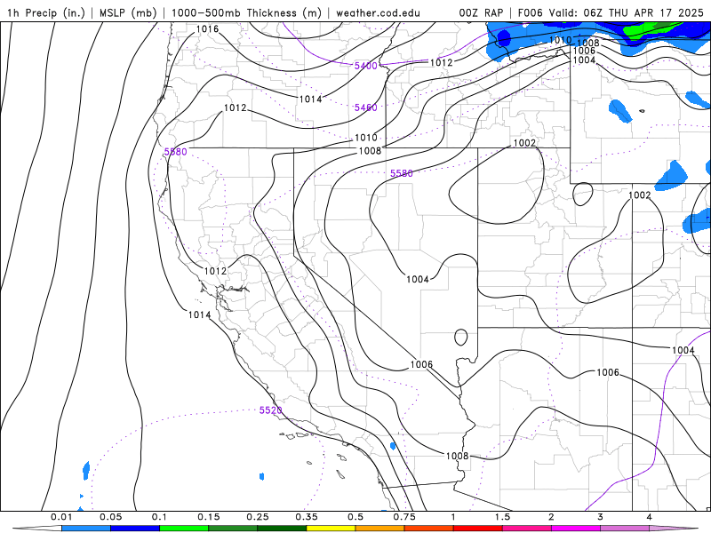Viewport: 711px width, 533px height.
Task: Select the purple 5460 thickness label
Action: (365, 107)
